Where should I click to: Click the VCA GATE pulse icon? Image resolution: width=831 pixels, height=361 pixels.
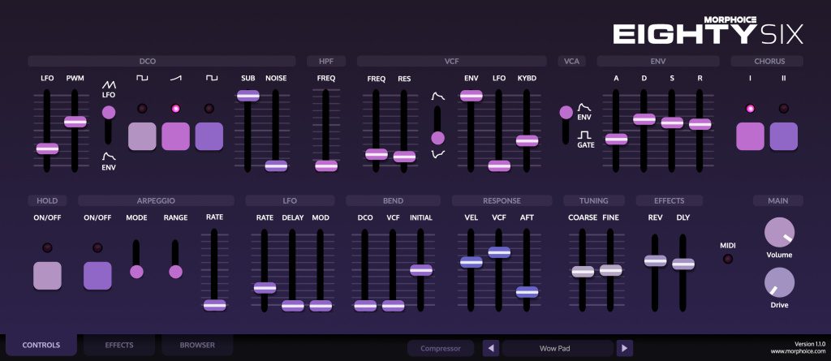[x=584, y=135]
